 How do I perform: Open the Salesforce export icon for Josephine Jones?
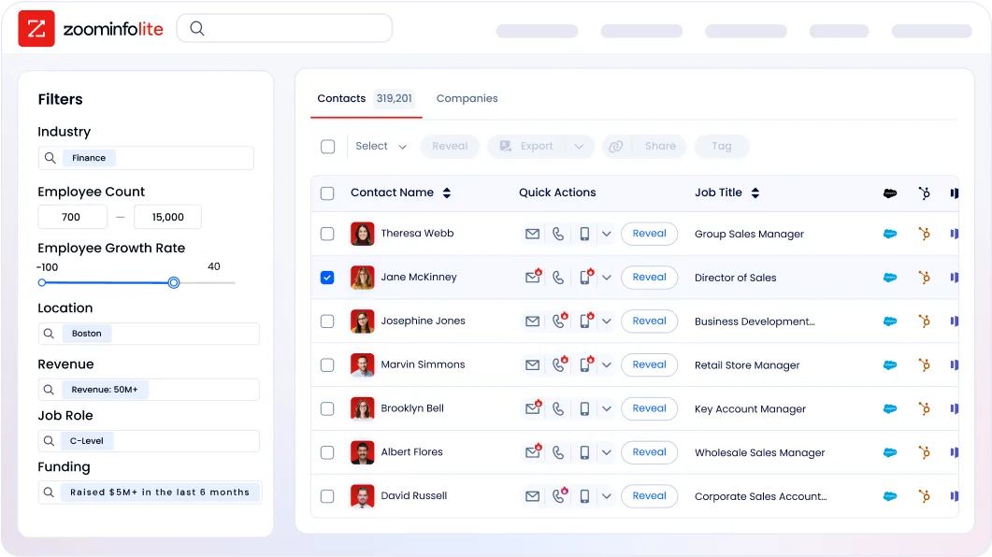(889, 321)
